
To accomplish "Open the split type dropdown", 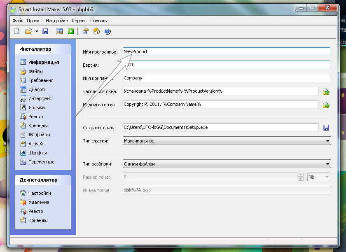I will (227, 164).
